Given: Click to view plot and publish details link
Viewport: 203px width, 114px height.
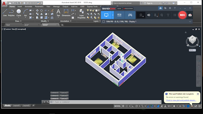Looking at the screenshot, I should 181,100.
